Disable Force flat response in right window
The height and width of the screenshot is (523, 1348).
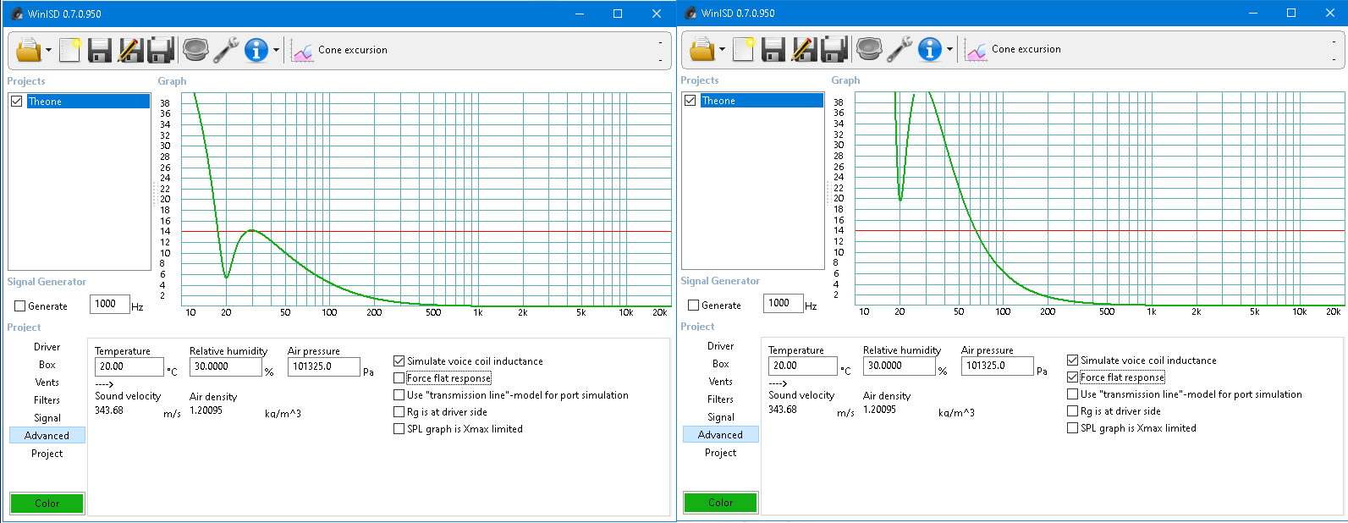[x=1072, y=377]
